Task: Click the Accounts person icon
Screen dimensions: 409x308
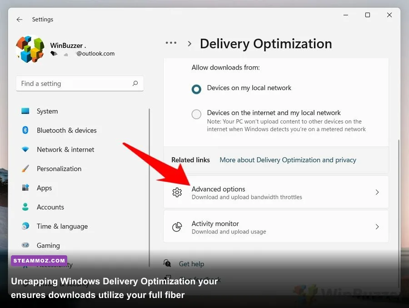Action: 25,207
